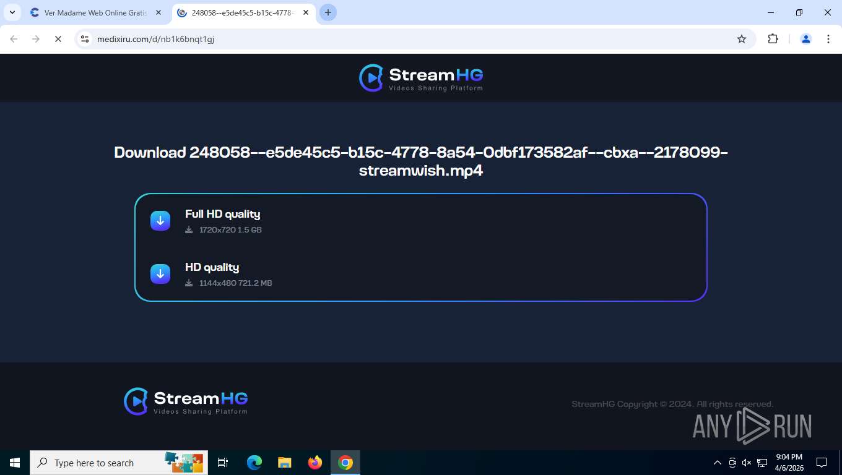Click the Full HD quality download arrow icon
The height and width of the screenshot is (475, 842).
[160, 220]
